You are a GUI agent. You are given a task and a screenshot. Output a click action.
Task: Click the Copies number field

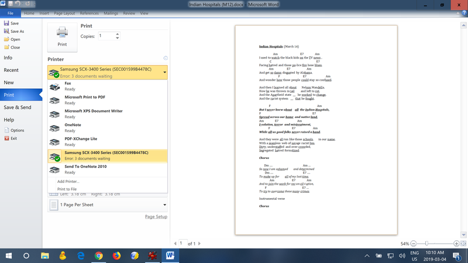(106, 36)
